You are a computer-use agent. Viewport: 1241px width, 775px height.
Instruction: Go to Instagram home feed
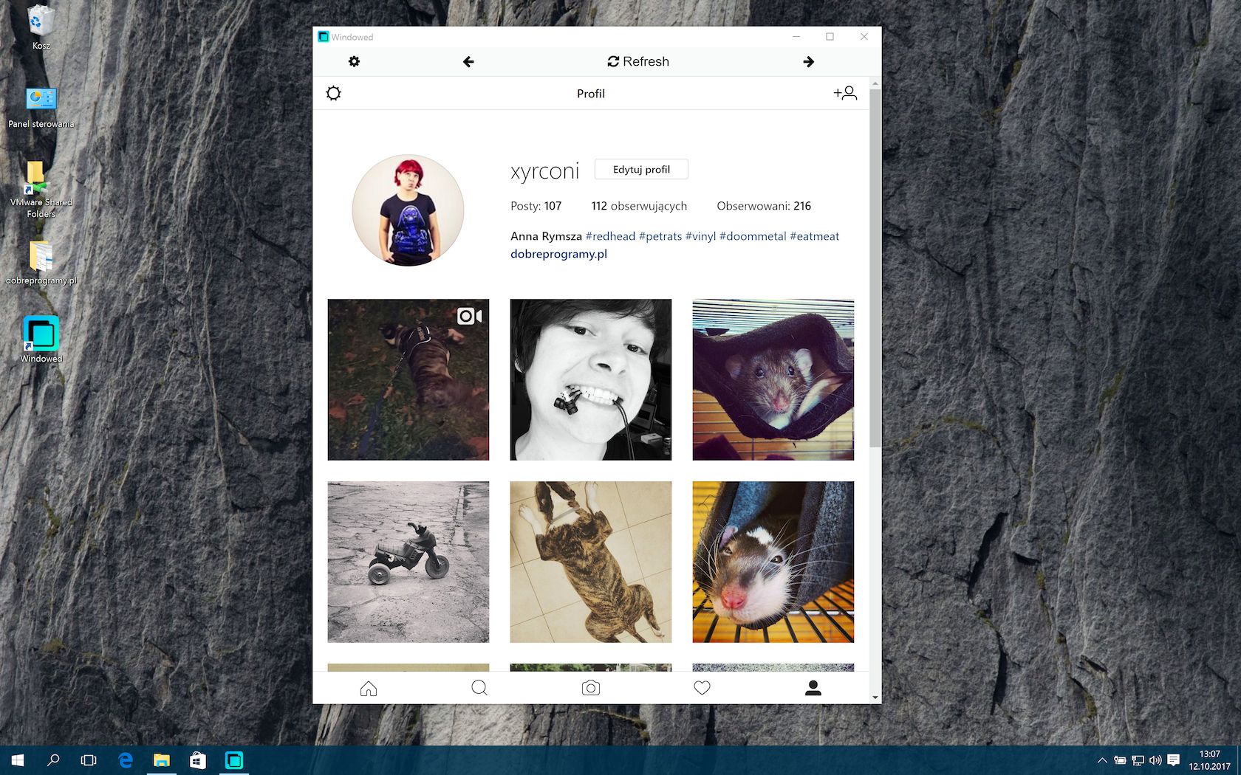point(369,688)
